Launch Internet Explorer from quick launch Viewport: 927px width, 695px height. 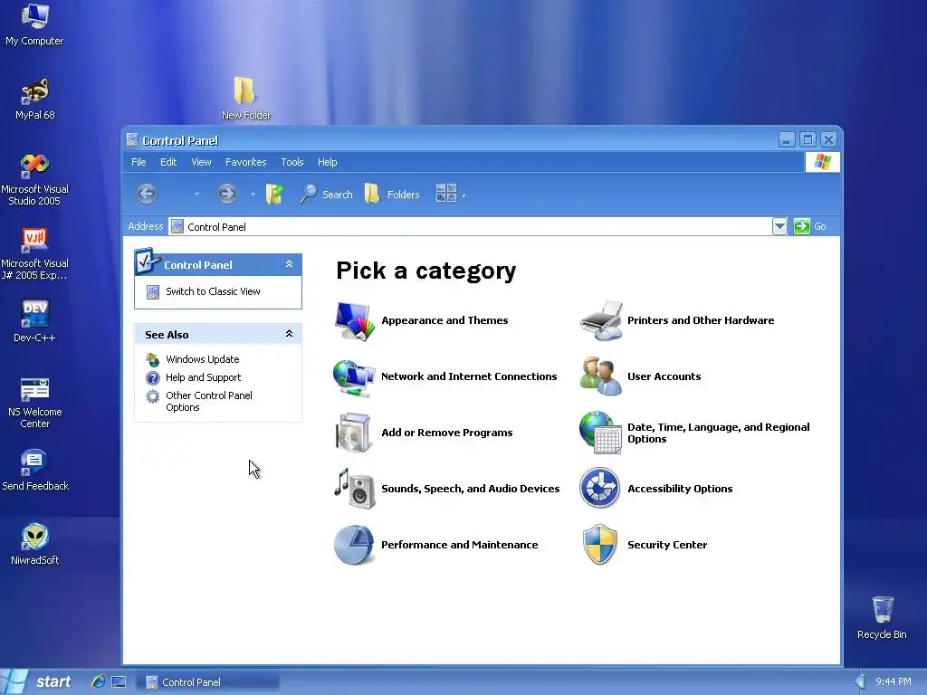98,681
